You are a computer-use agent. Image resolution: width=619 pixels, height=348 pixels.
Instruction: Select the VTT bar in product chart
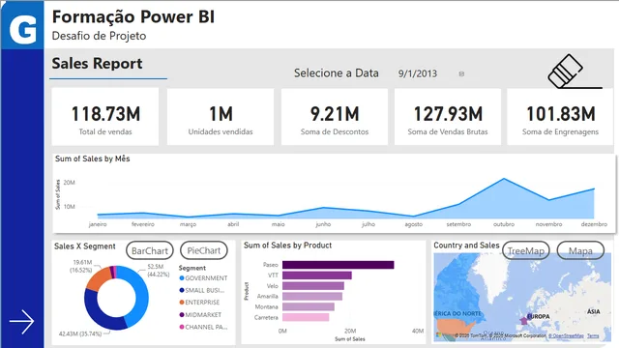pos(317,275)
